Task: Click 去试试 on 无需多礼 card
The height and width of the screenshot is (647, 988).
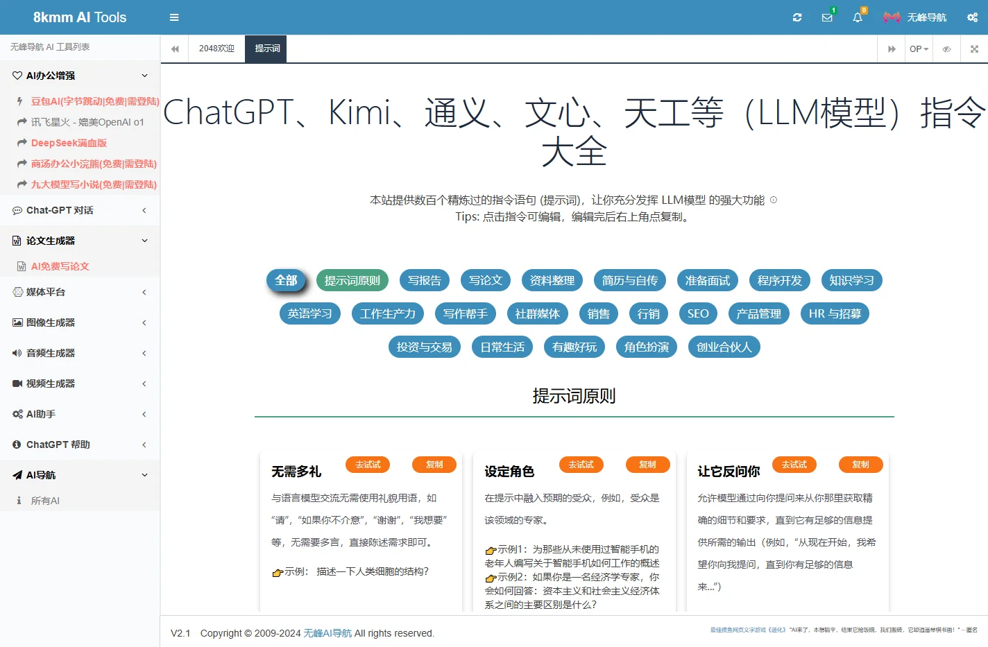Action: [x=368, y=465]
